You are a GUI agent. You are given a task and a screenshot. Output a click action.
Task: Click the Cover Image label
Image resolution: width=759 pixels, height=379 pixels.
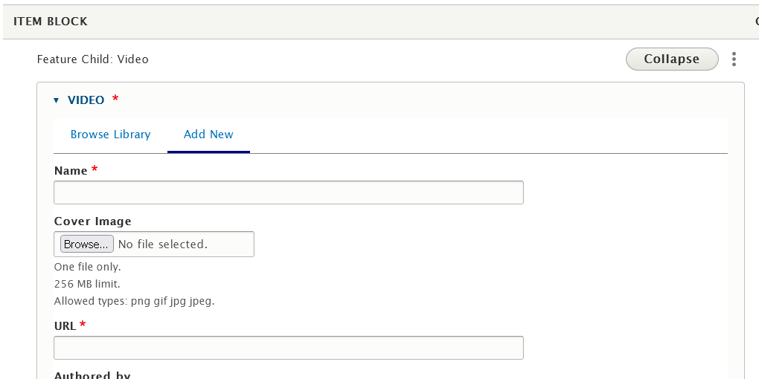click(x=93, y=221)
